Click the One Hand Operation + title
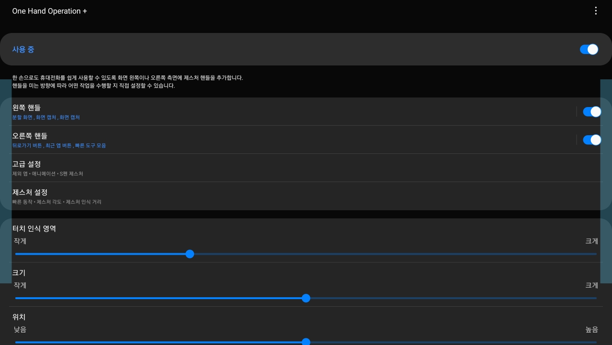 pos(50,11)
